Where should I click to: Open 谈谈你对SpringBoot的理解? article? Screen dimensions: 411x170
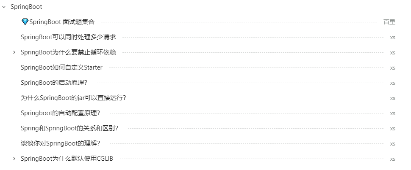click(61, 143)
